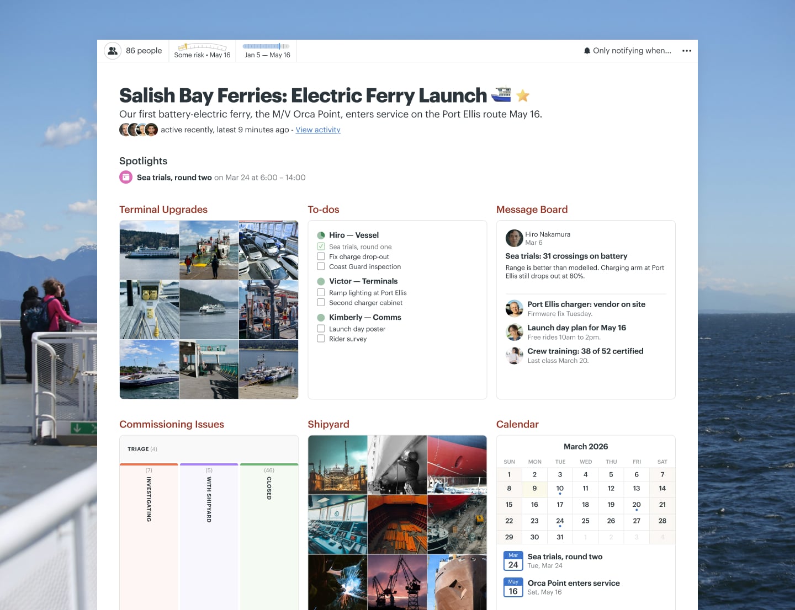
Task: Click the gold star favorite icon
Action: [x=523, y=96]
